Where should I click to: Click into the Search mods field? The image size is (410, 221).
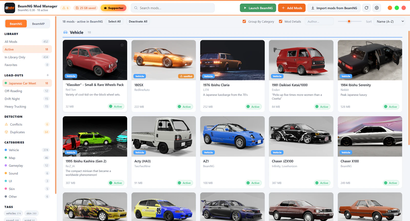173,8
